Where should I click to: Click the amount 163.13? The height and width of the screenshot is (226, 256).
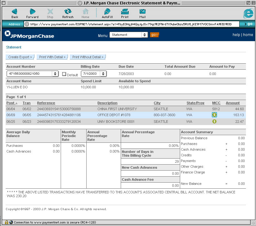pos(238,115)
